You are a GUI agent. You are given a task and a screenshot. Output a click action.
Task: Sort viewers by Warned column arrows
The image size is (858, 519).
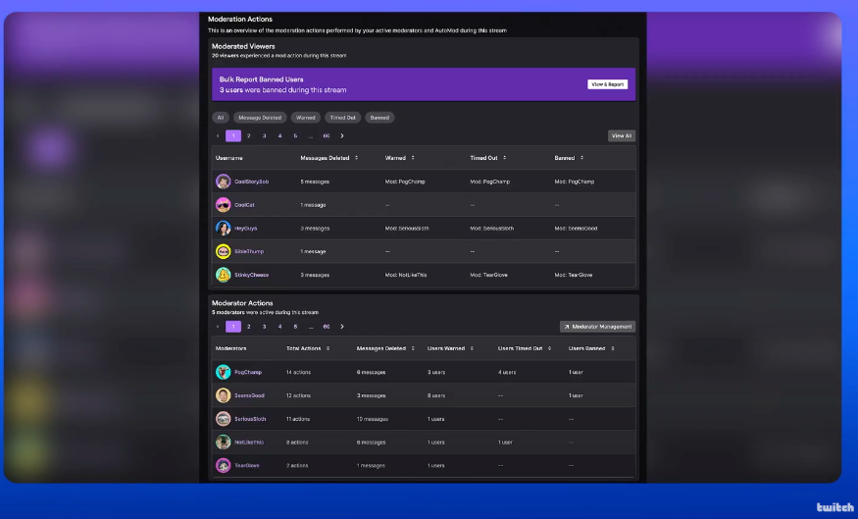(413, 158)
